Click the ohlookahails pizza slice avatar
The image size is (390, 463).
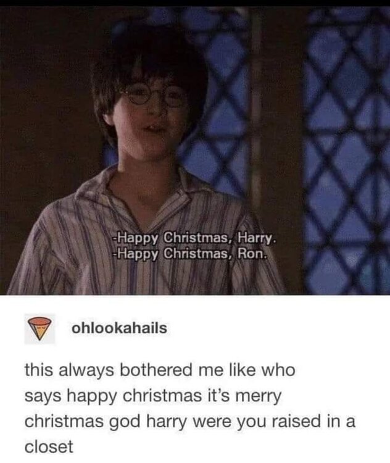coord(39,328)
